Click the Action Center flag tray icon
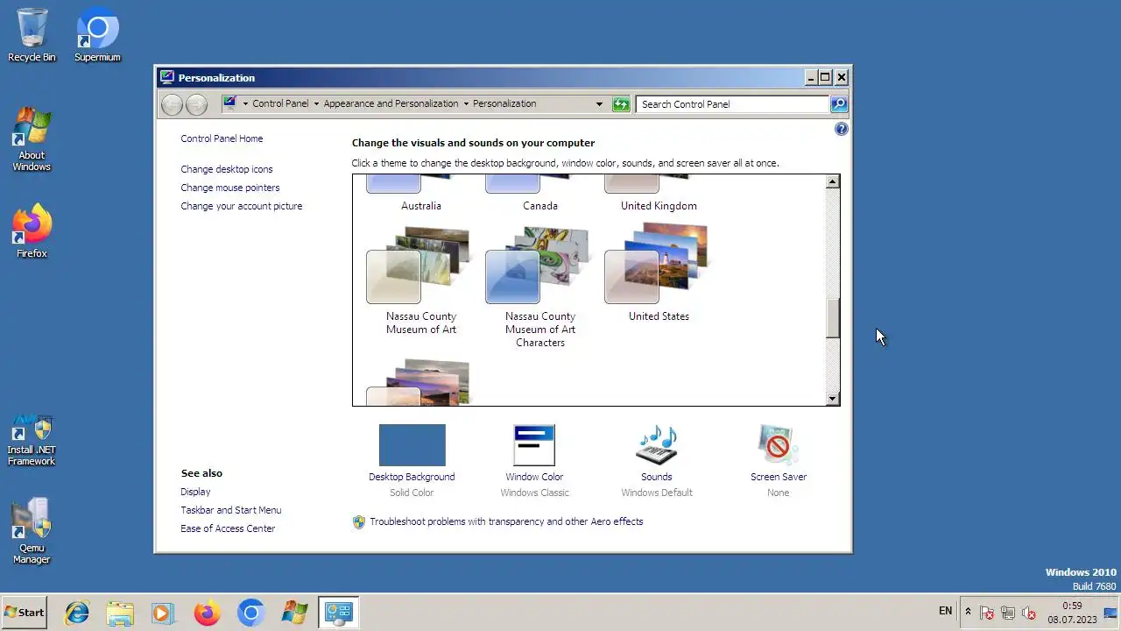Viewport: 1121px width, 631px height. coord(986,613)
